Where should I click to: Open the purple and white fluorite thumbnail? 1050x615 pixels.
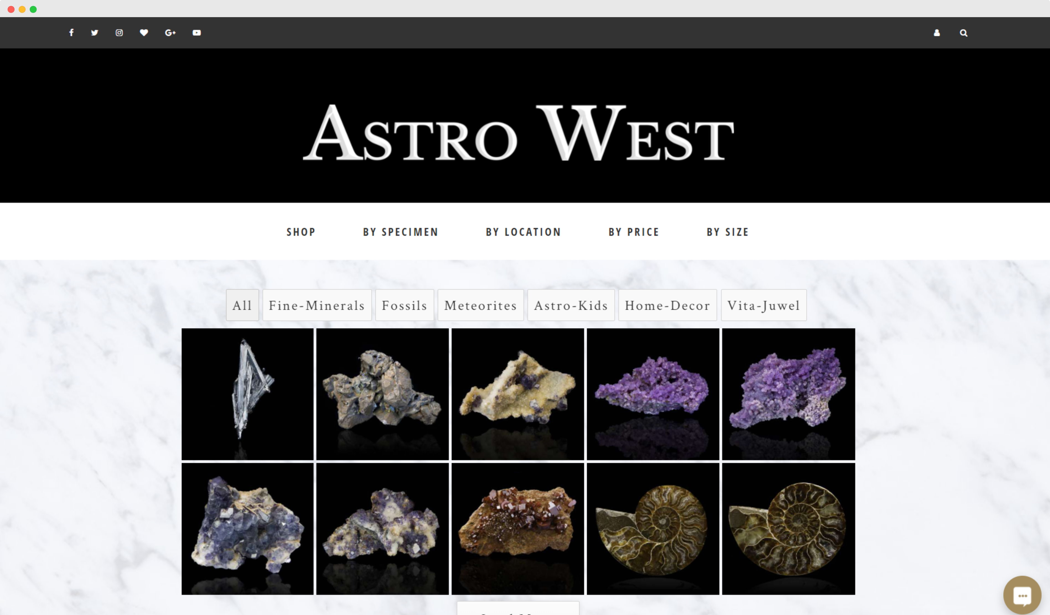[x=382, y=529]
